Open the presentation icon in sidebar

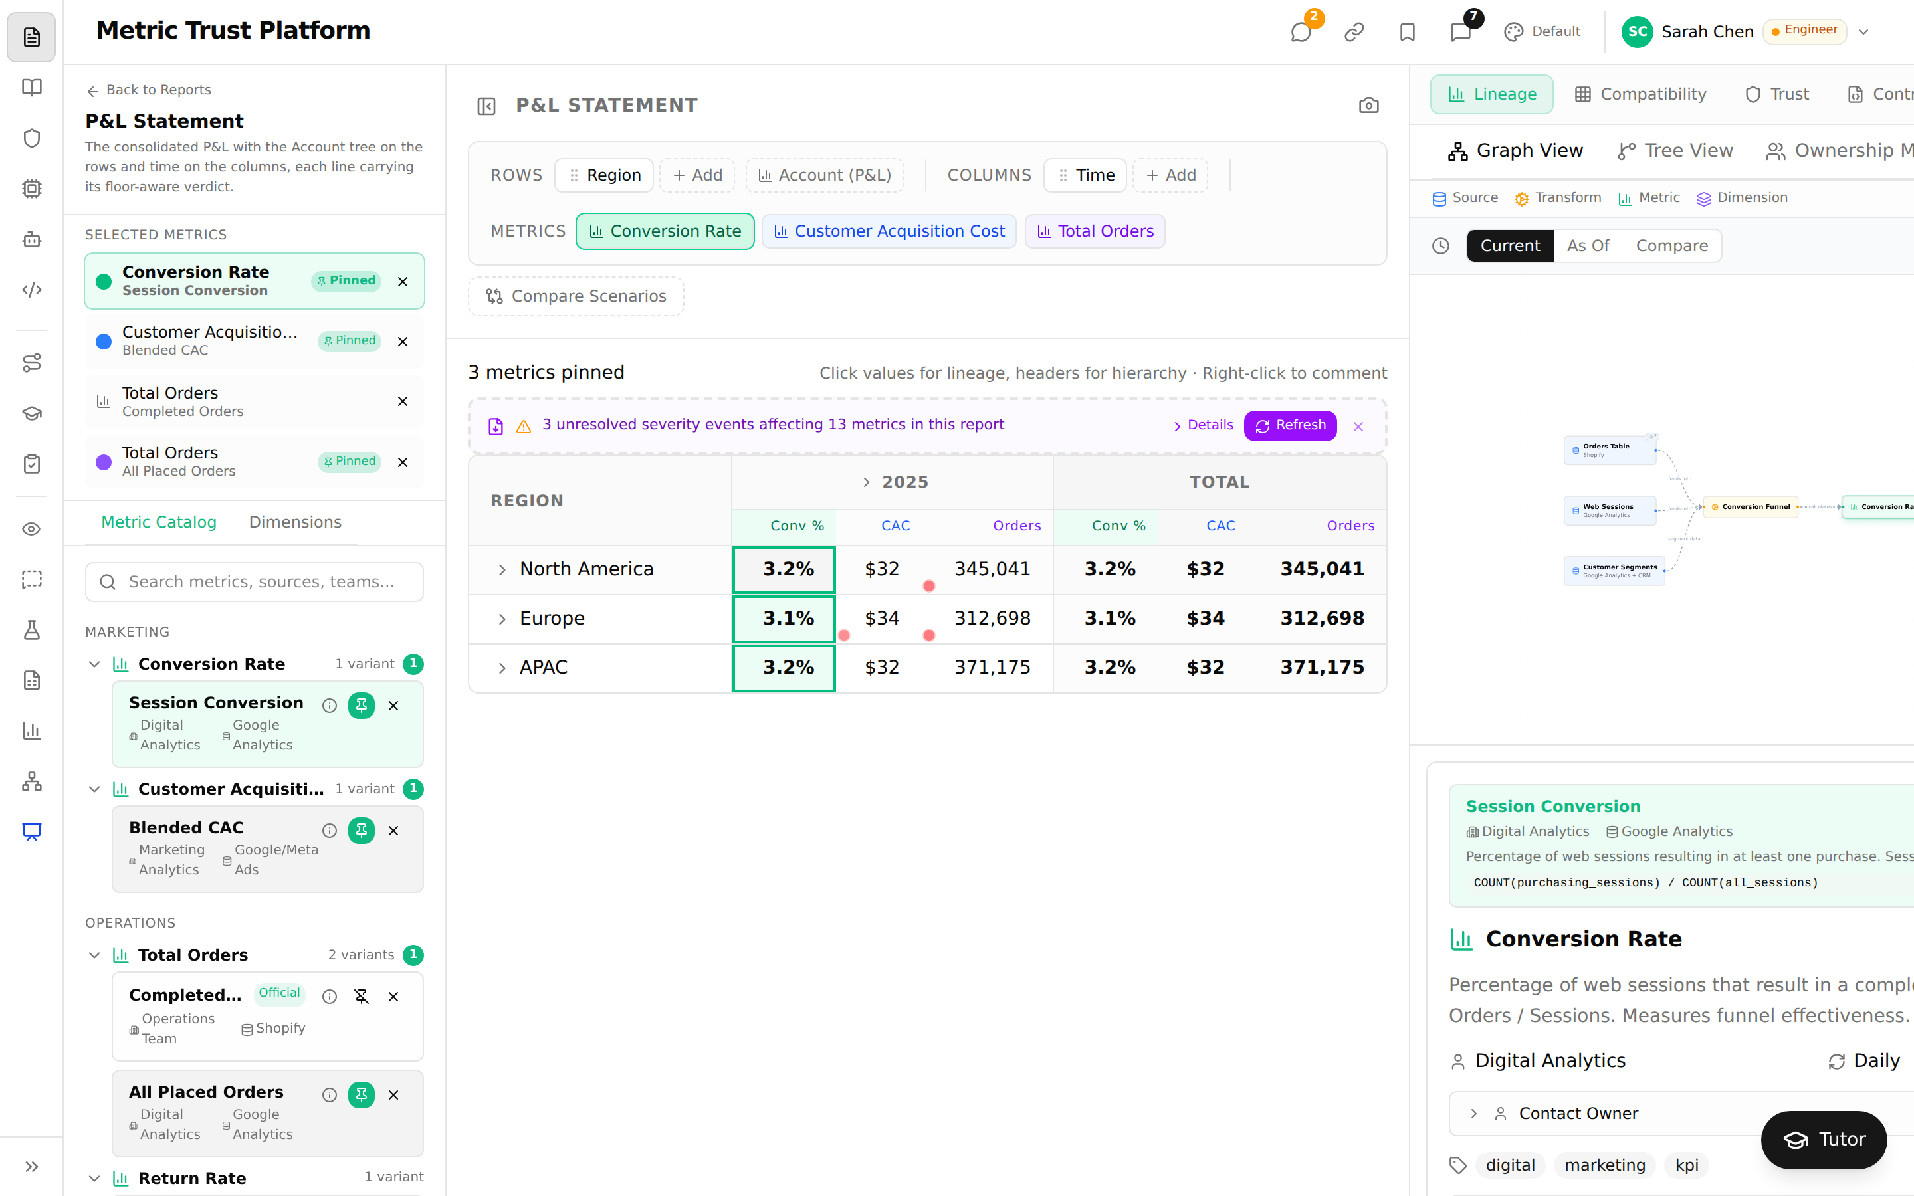click(x=32, y=831)
